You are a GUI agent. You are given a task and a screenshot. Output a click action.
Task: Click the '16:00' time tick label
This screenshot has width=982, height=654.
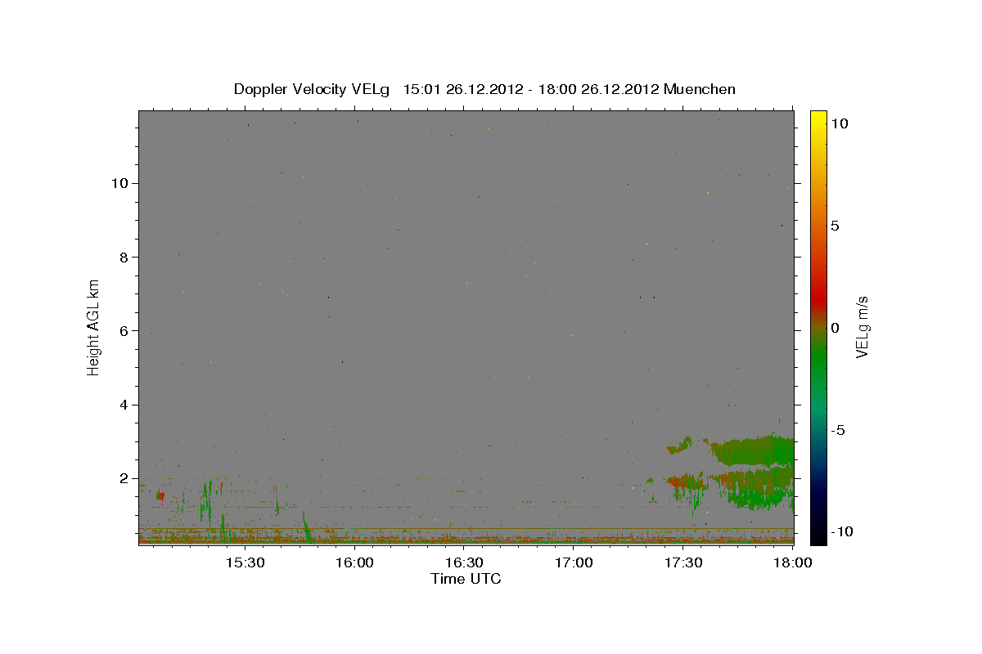point(354,562)
